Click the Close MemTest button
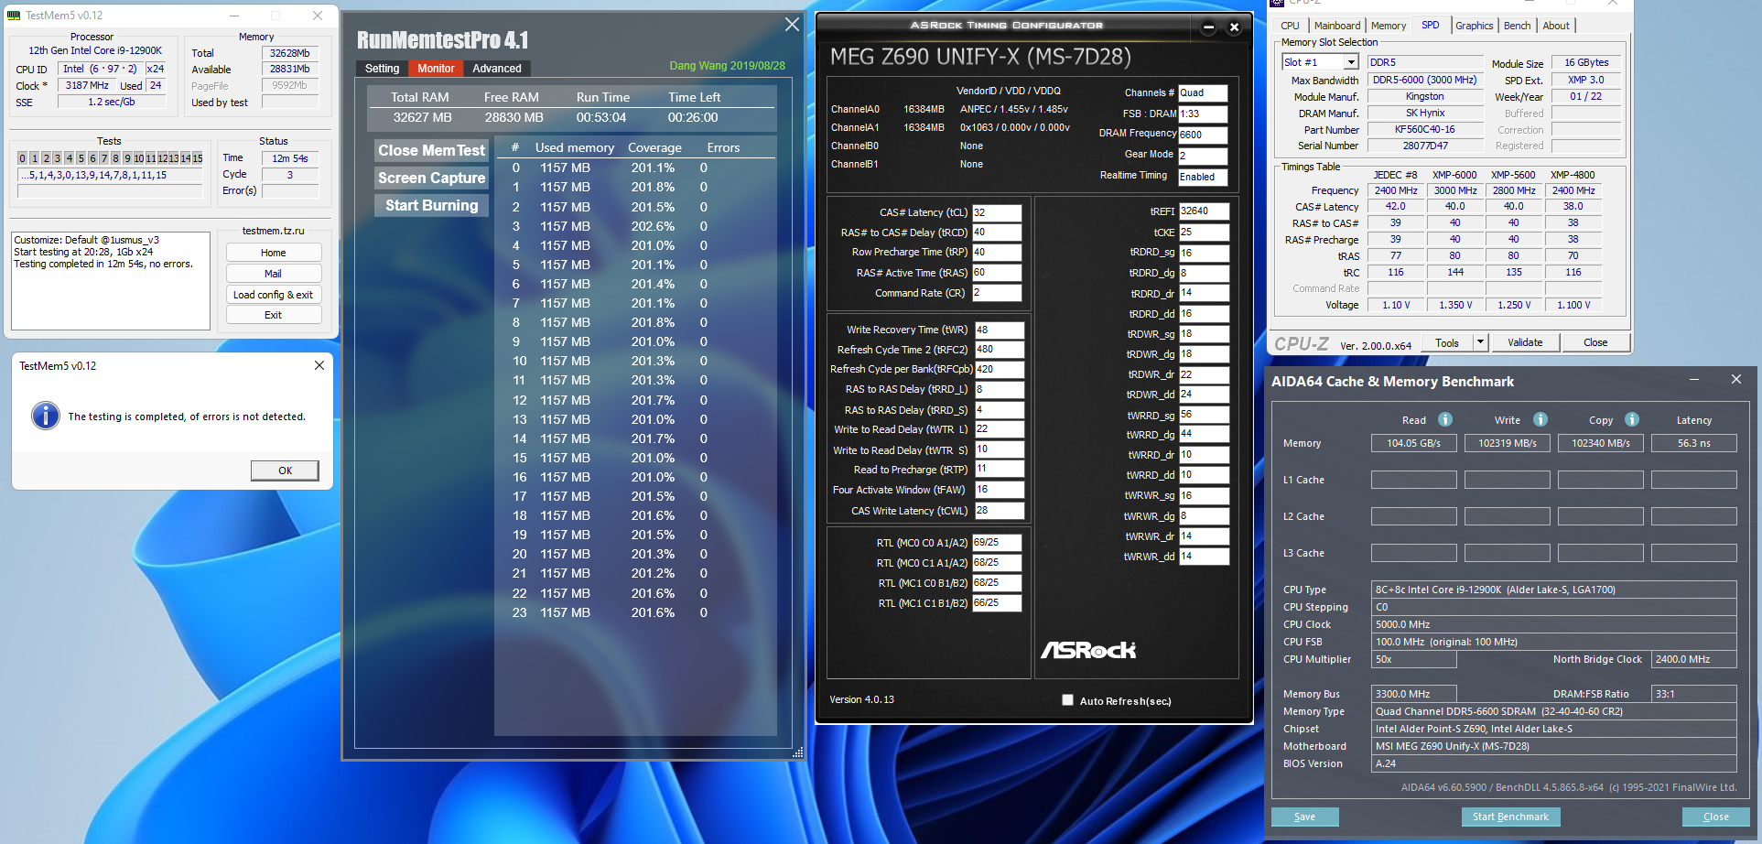This screenshot has height=844, width=1762. tap(431, 150)
